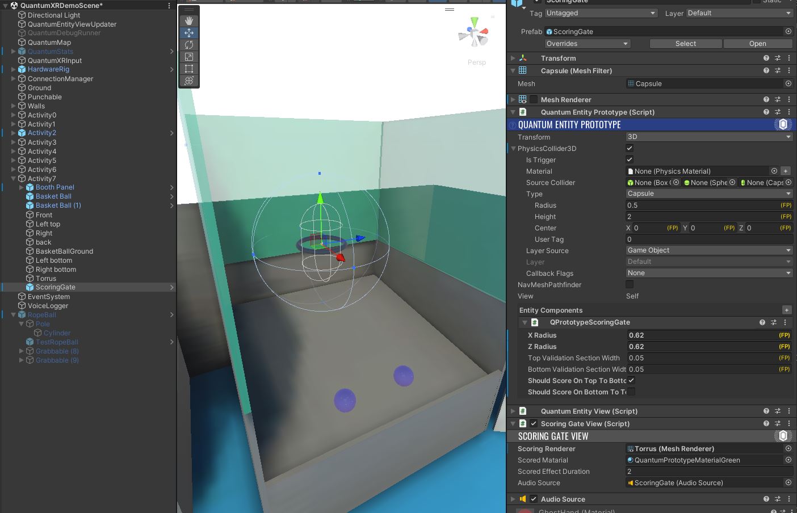Screen dimensions: 797x513
Task: Select the Rect transform tool
Action: pos(189,69)
